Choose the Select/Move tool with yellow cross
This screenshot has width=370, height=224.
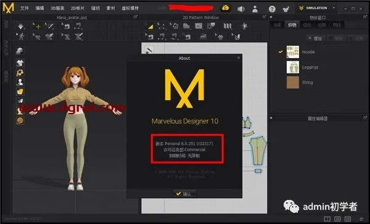click(x=37, y=26)
